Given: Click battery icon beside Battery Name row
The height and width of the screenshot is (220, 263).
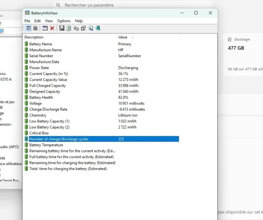Looking at the screenshot, I should [x=26, y=44].
